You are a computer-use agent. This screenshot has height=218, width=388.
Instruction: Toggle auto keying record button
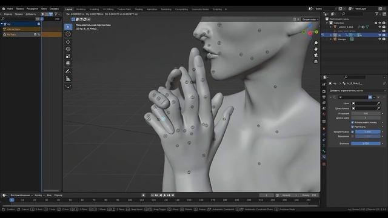click(x=143, y=195)
